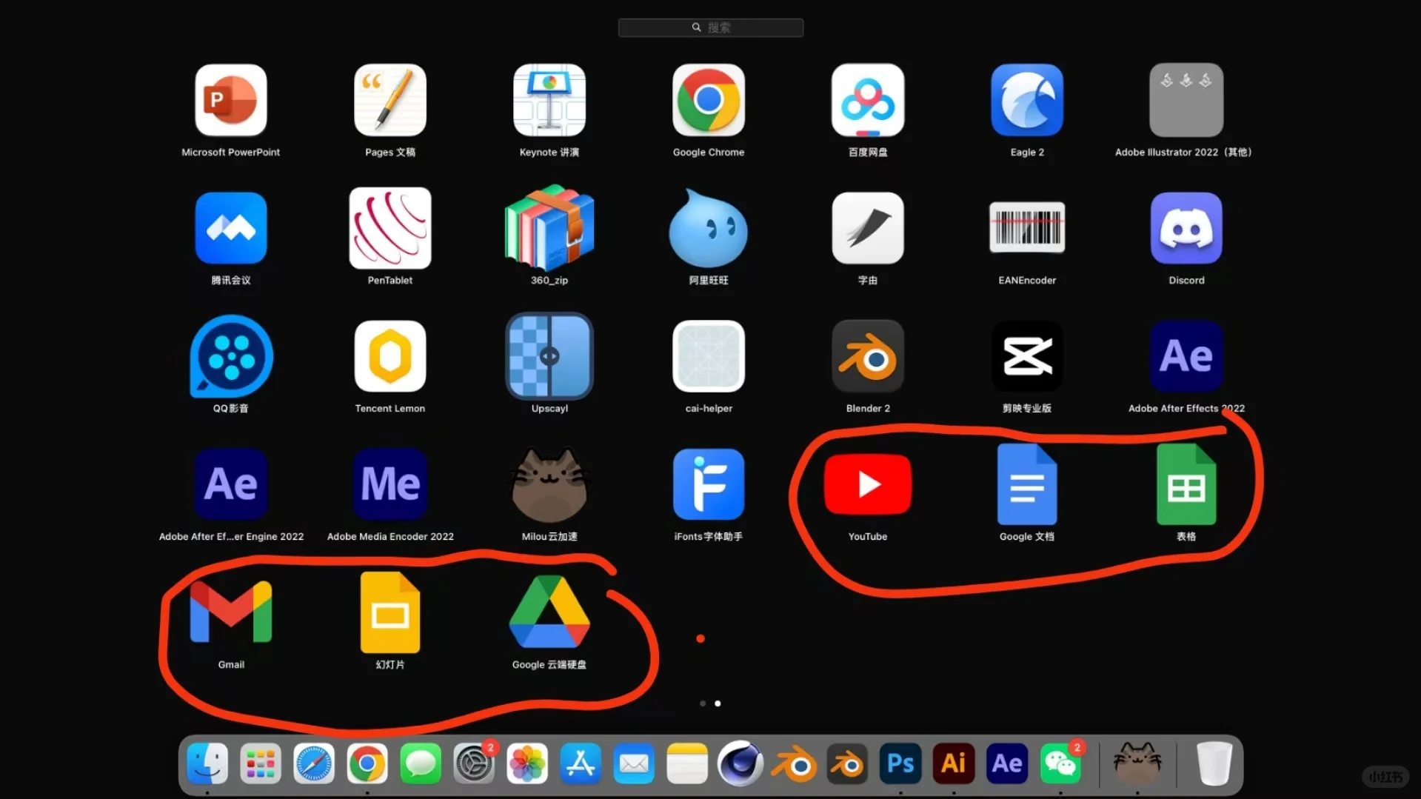Launch the Milou云加速 cat app from the grid
Screen dimensions: 1421x799
(549, 485)
